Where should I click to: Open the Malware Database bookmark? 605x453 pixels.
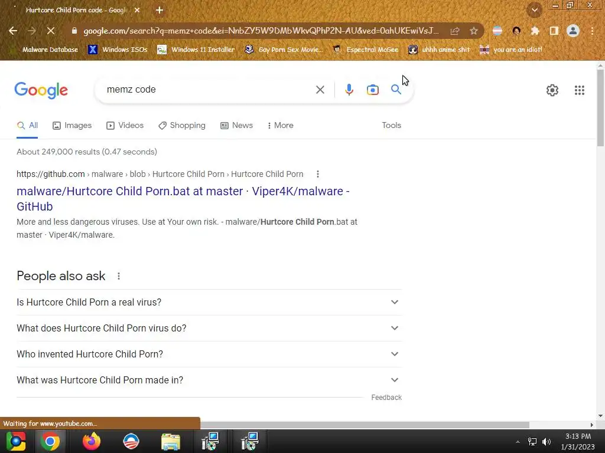[45, 50]
